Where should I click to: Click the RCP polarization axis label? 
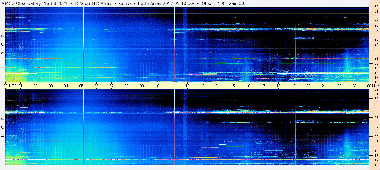pos(3,44)
